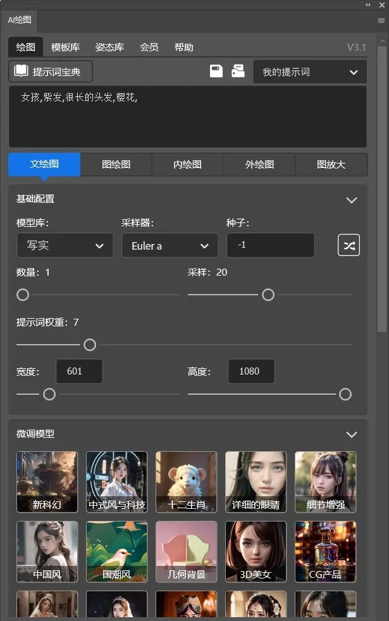Click the vertical scrollbar thumb on right
Image resolution: width=389 pixels, height=621 pixels.
382,189
